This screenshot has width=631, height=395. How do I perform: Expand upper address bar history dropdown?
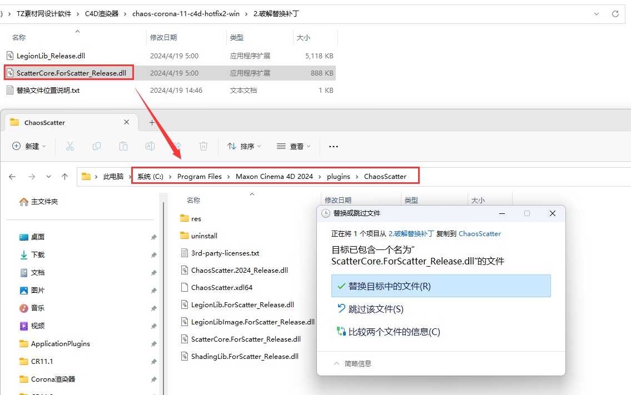click(597, 14)
